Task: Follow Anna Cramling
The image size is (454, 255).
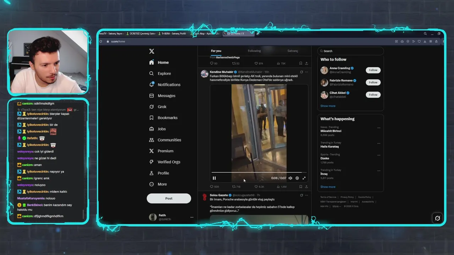Action: (373, 70)
